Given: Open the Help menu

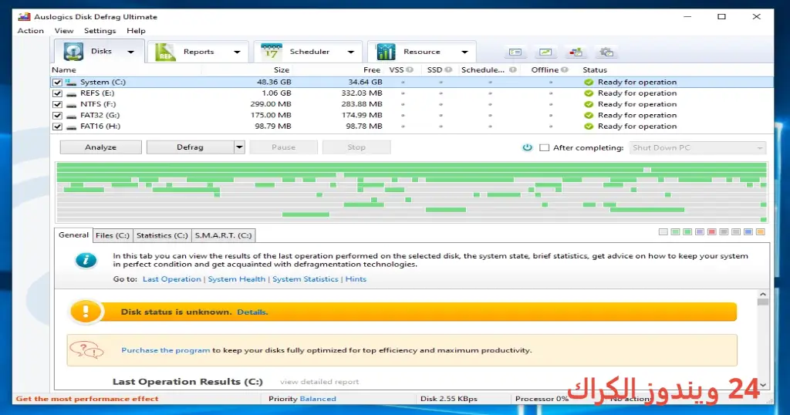Looking at the screenshot, I should coord(136,31).
